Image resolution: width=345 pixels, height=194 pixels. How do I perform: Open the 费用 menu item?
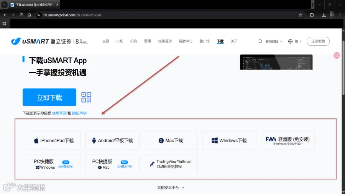[x=148, y=41]
